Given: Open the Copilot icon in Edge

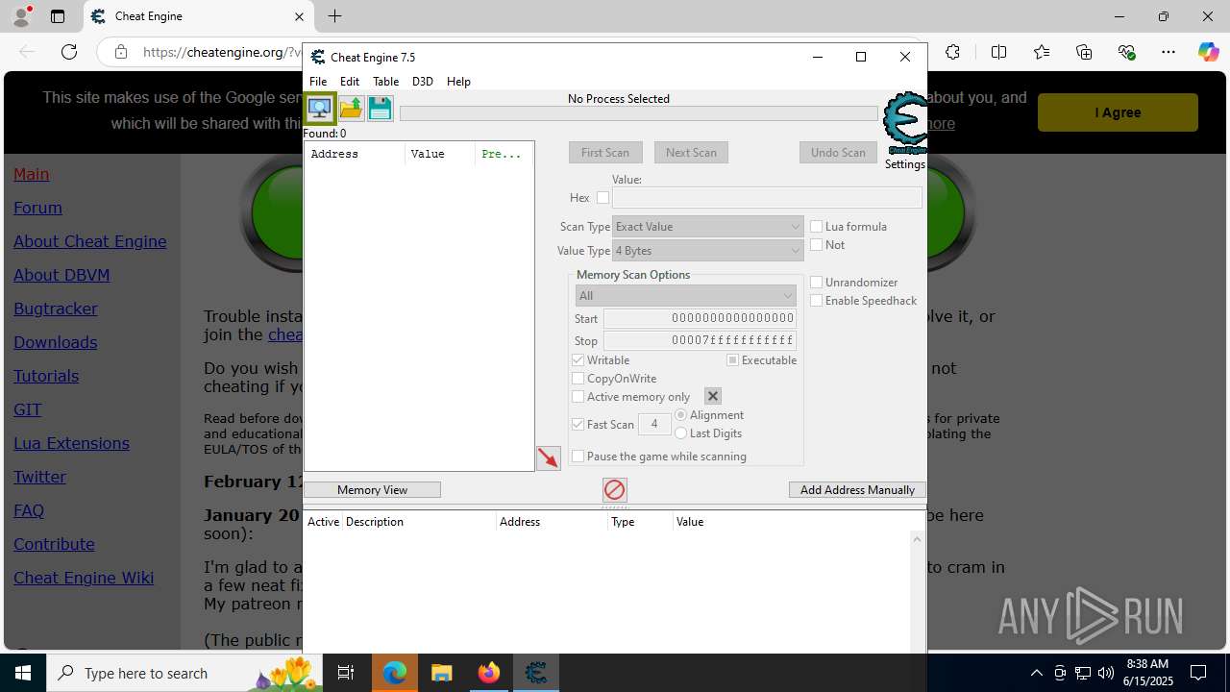Looking at the screenshot, I should click(x=1208, y=52).
